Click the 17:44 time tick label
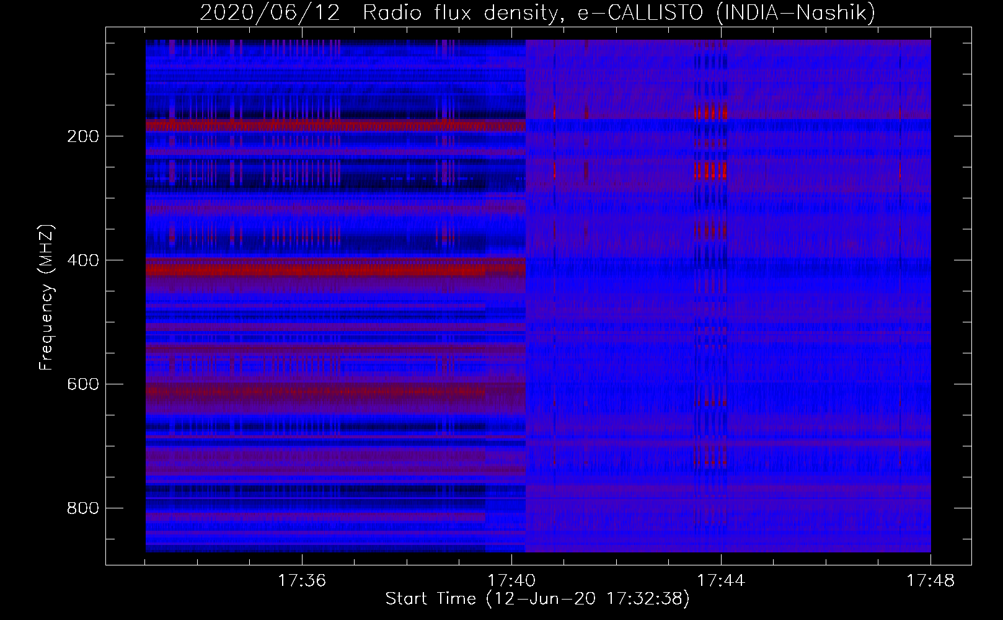The height and width of the screenshot is (620, 1003). tap(721, 581)
